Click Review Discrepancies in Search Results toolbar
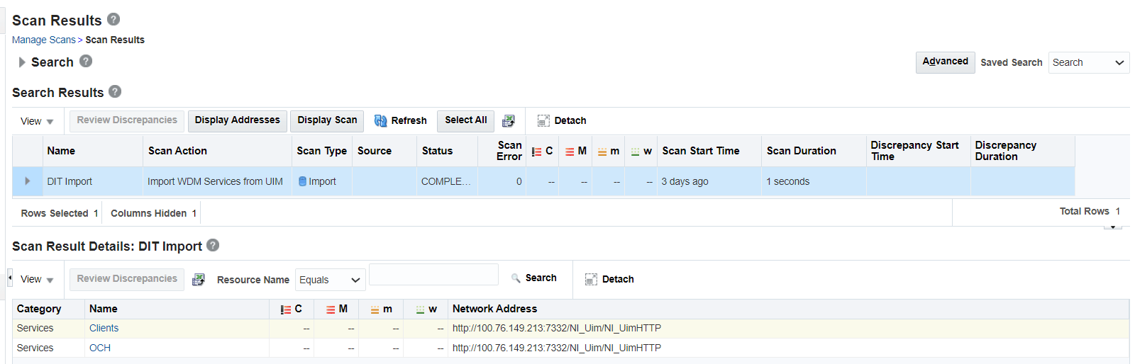 tap(127, 120)
